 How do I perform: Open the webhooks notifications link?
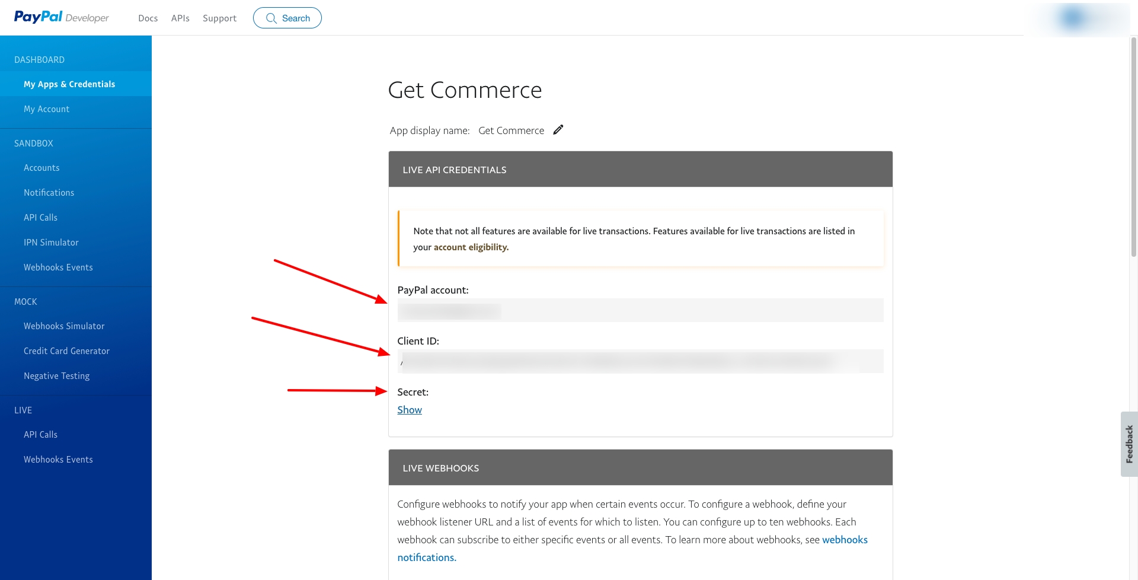[844, 540]
